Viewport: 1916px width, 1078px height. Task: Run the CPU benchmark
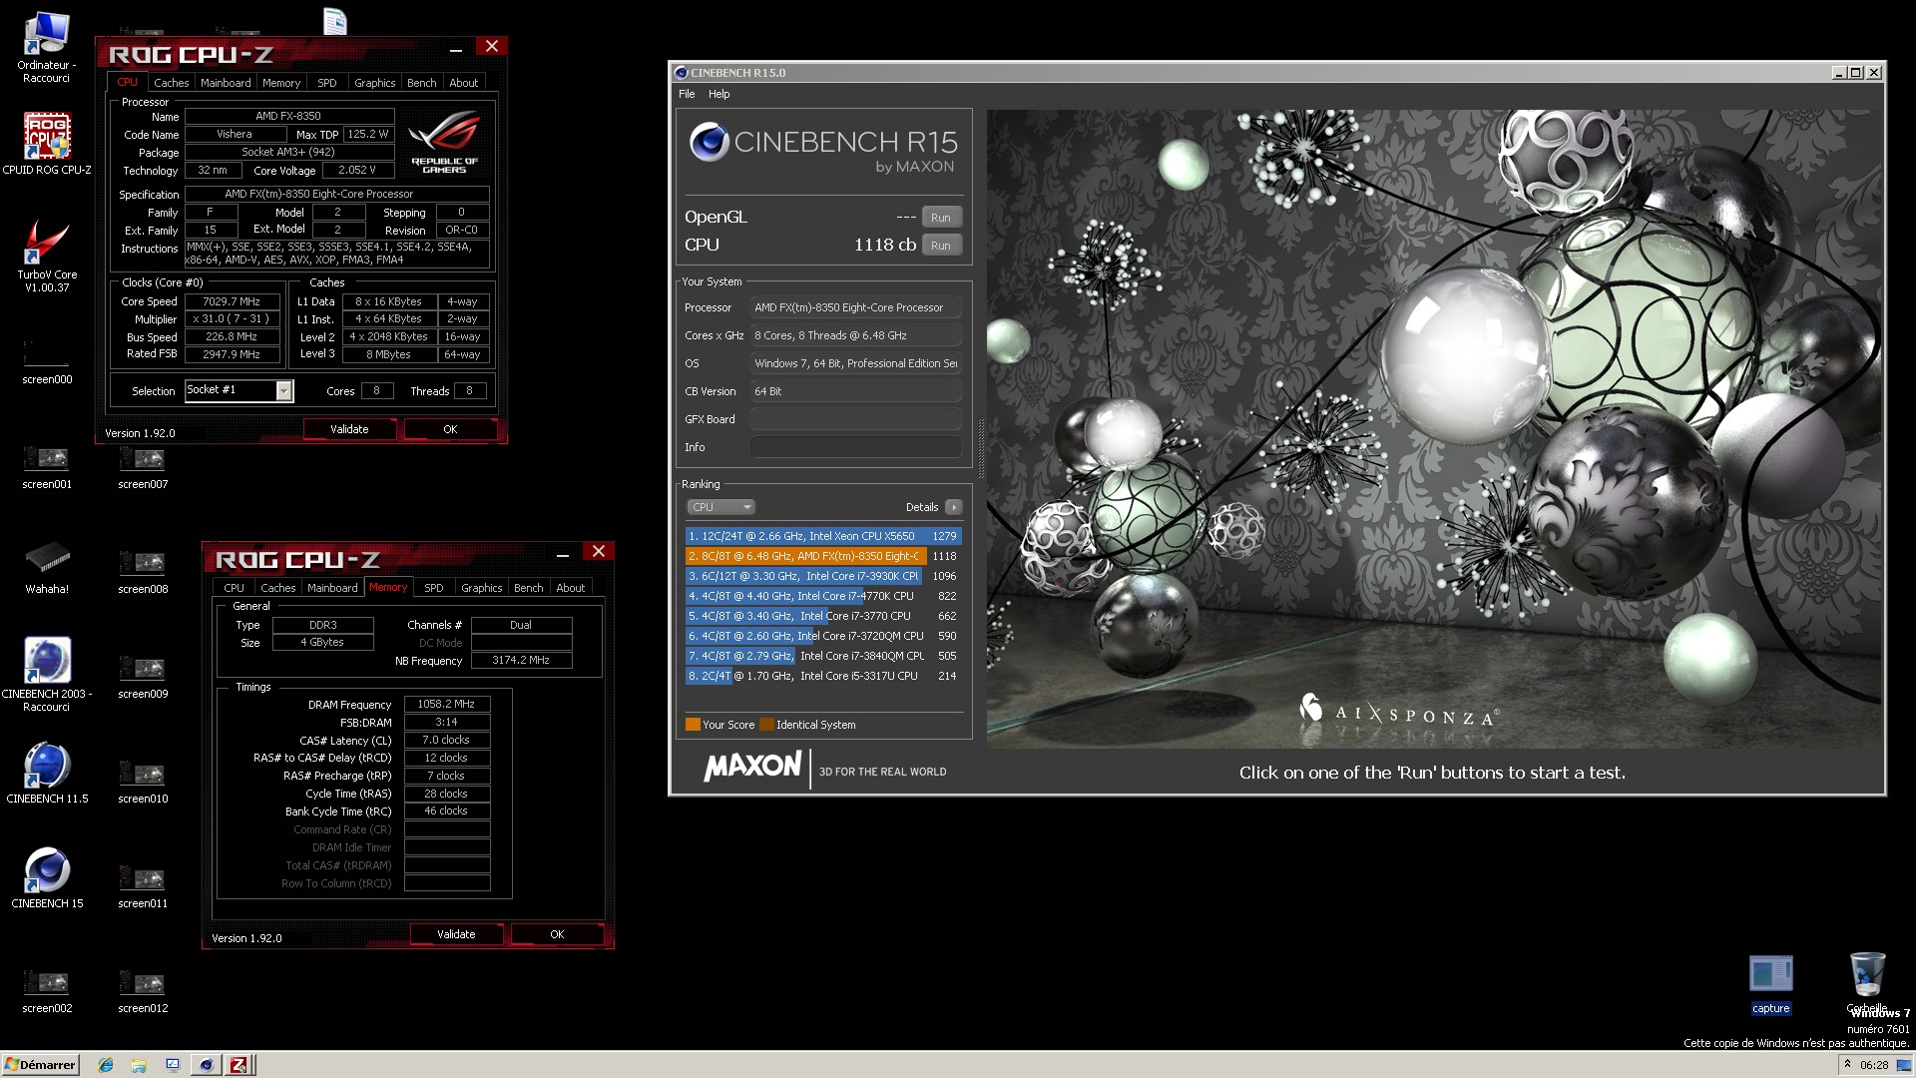tap(940, 246)
